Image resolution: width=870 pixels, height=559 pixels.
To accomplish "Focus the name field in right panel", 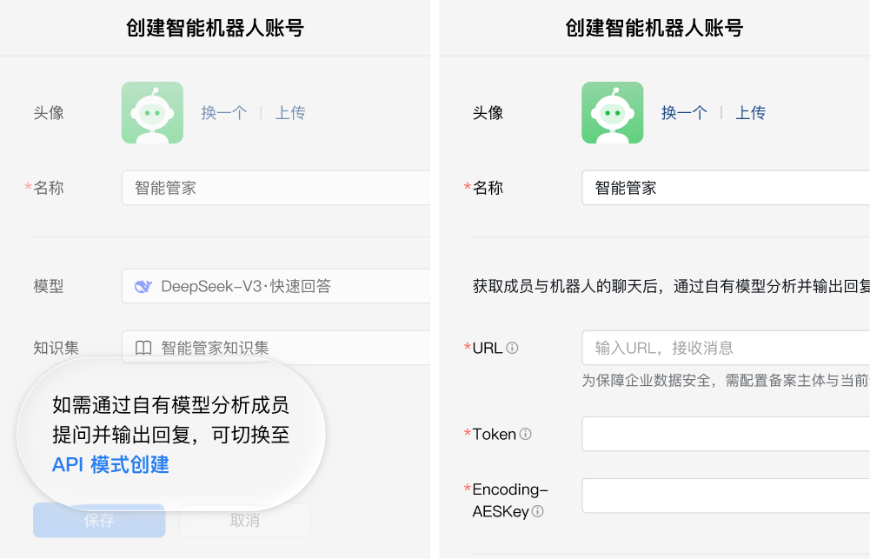I will coord(726,188).
